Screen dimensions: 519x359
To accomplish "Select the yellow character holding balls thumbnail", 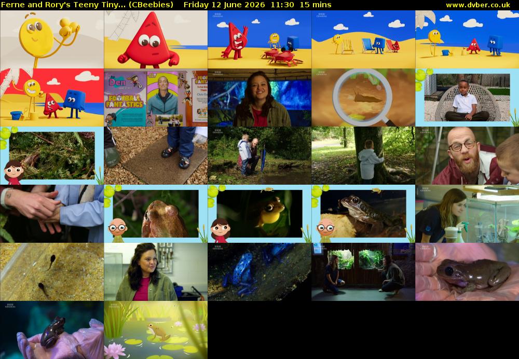I will (52, 39).
